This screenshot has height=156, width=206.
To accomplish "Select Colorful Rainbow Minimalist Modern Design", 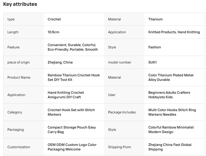I will pos(171,130).
